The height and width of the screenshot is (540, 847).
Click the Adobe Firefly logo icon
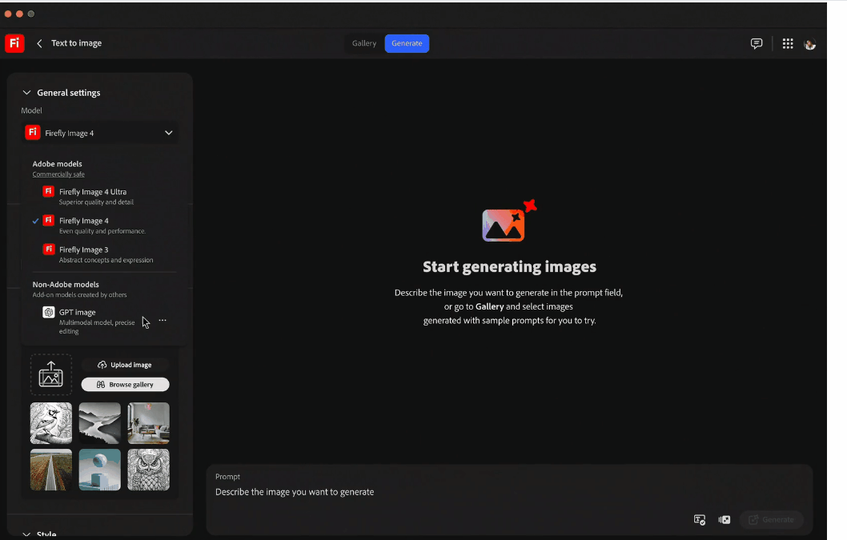pos(14,43)
